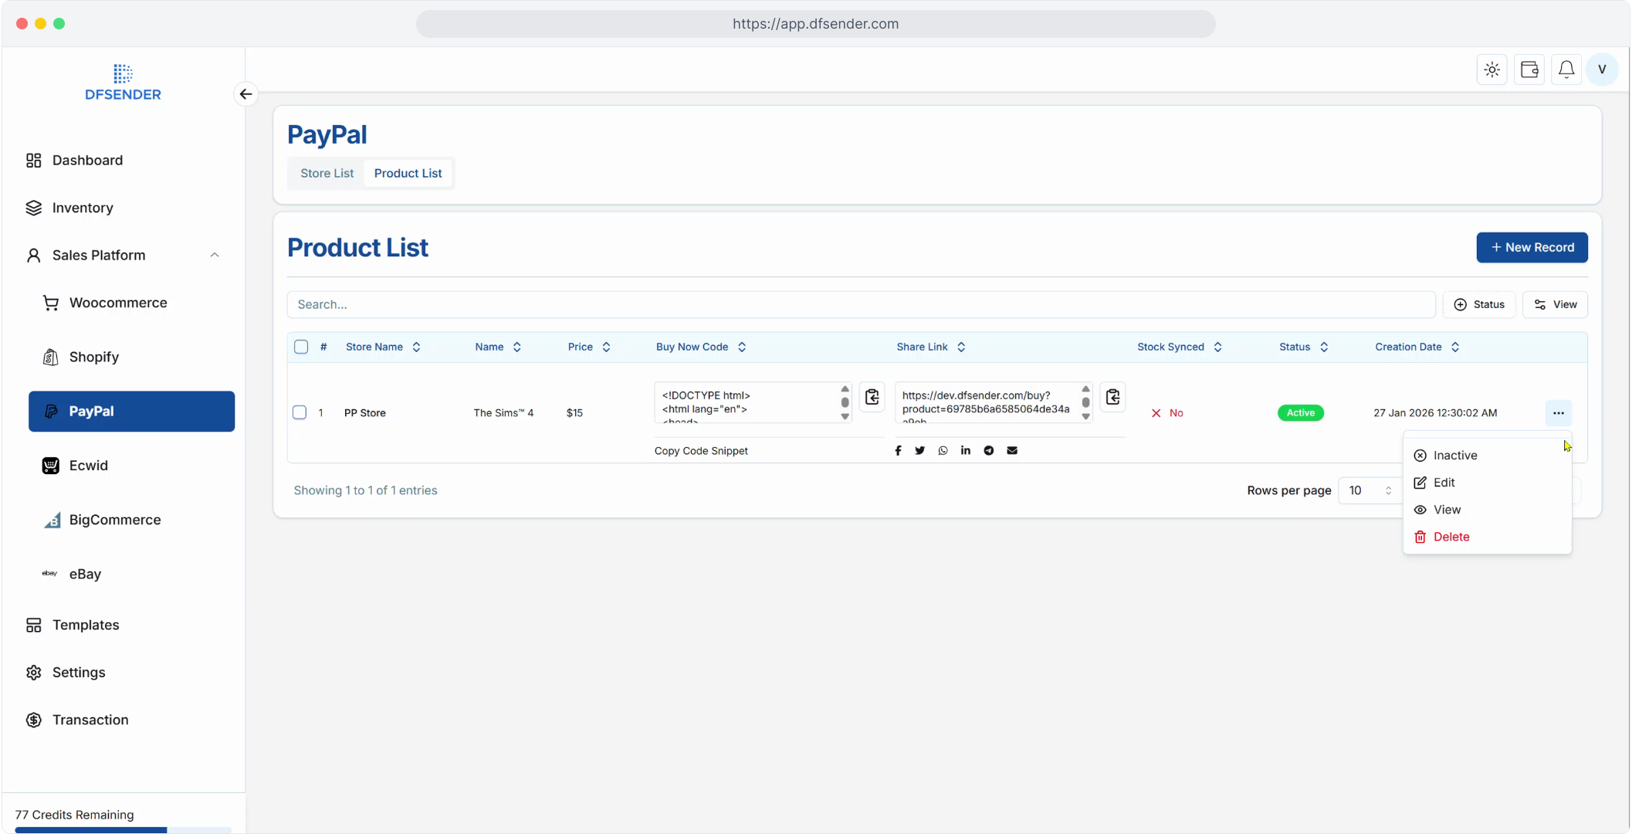Collapse sidebar with back arrow
The width and height of the screenshot is (1632, 834).
[x=245, y=94]
